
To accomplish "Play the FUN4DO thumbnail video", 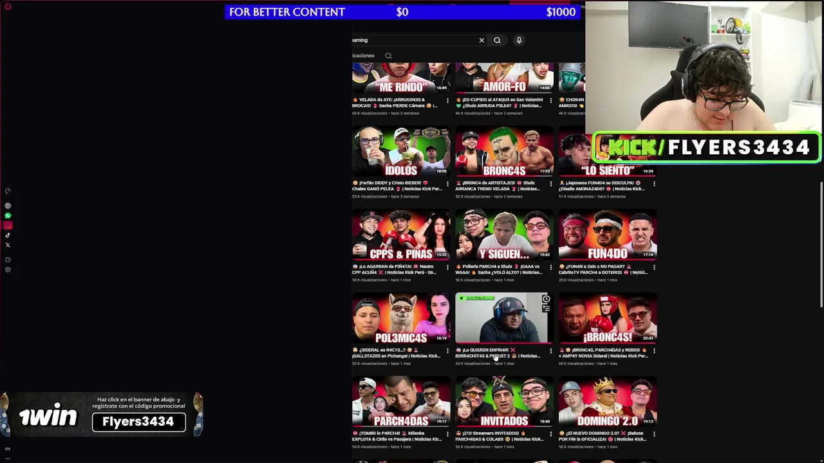I will tap(608, 235).
